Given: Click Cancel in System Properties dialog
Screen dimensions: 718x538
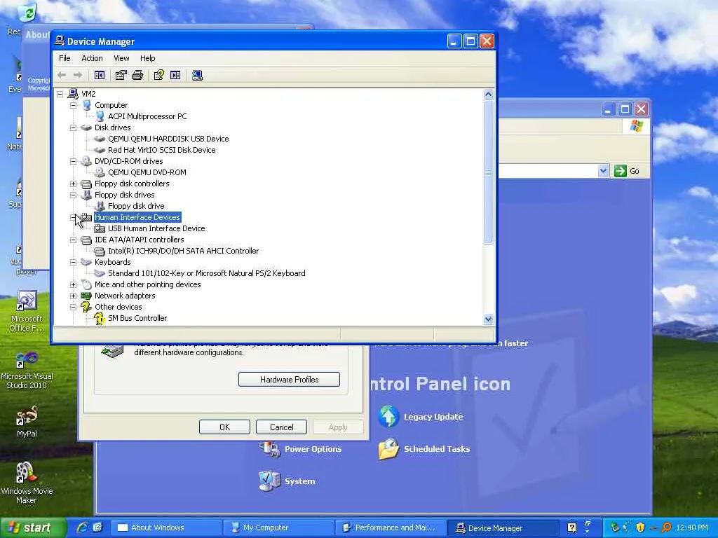Looking at the screenshot, I should tap(282, 427).
